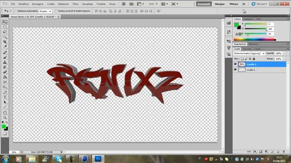291x163 pixels.
Task: Select the Pen tool
Action: [x=5, y=92]
